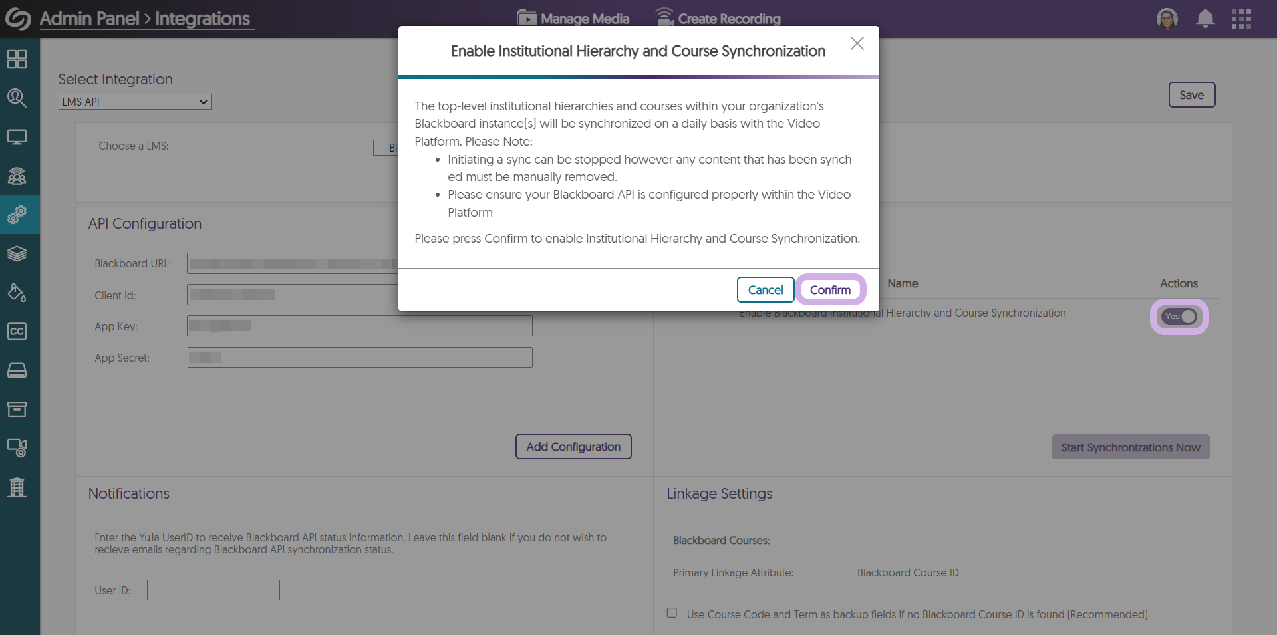Click the YuJa logo icon

point(18,19)
